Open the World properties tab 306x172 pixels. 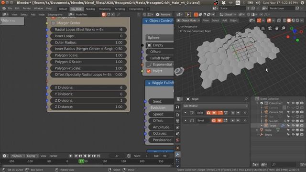(177, 140)
